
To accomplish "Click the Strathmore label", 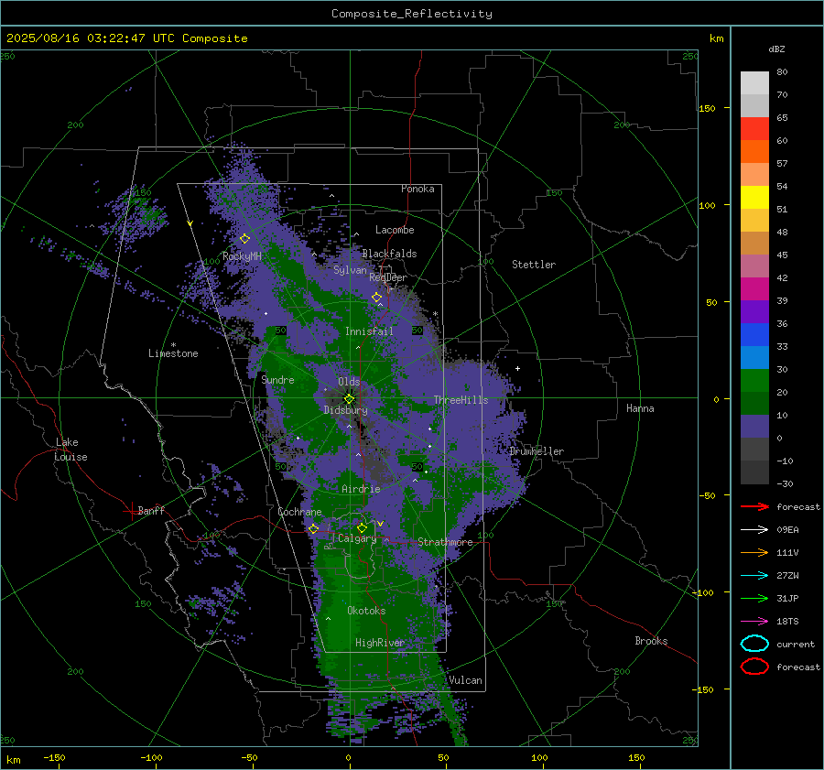I will 445,542.
